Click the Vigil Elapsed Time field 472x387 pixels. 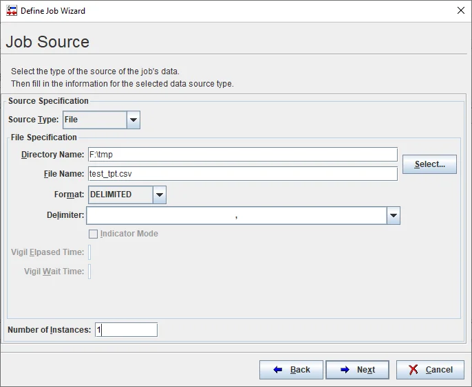89,252
